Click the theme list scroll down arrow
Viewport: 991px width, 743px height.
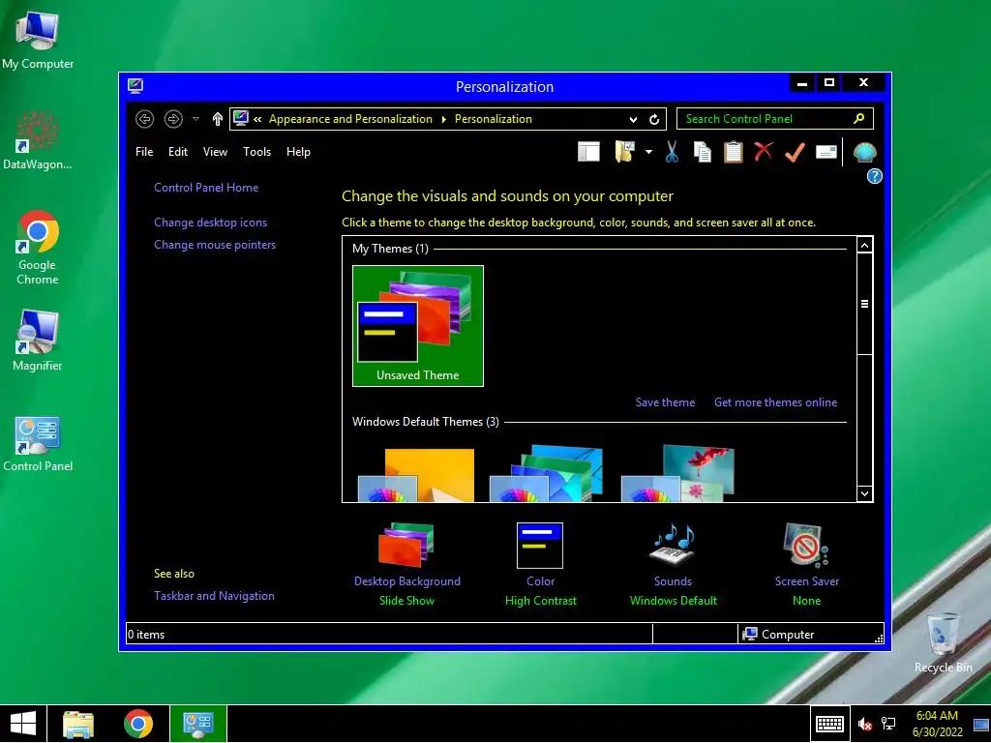864,493
